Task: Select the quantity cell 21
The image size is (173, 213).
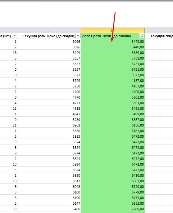Action: coord(8,125)
